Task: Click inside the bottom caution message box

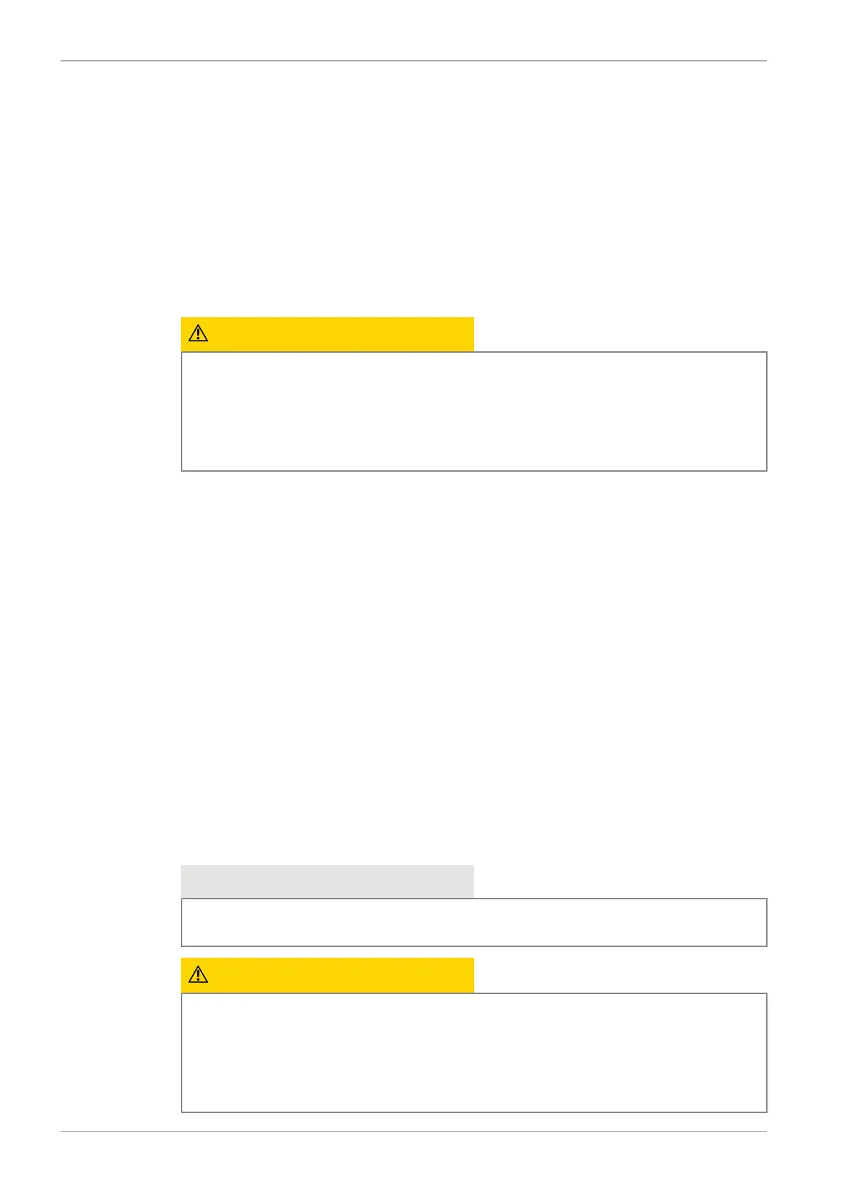Action: 473,1052
